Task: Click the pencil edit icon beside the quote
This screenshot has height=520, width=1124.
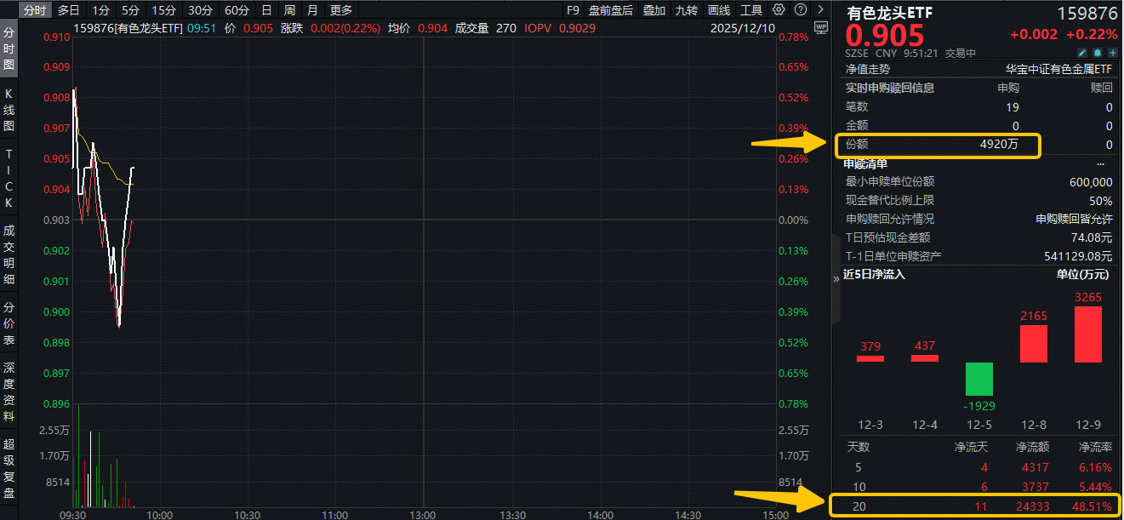Action: point(1081,52)
